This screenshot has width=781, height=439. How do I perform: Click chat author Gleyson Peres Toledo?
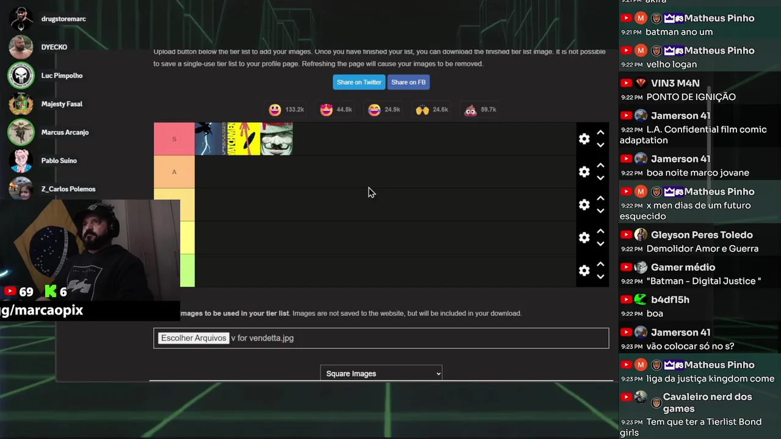702,235
